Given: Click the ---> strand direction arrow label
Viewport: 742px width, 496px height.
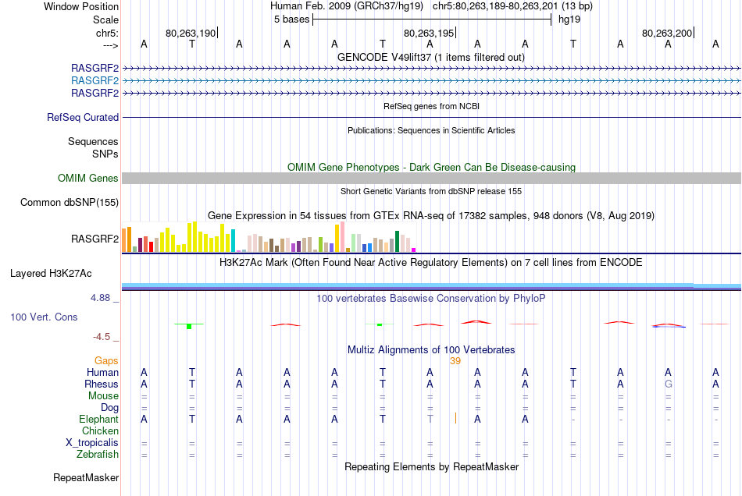Looking at the screenshot, I should pyautogui.click(x=110, y=45).
